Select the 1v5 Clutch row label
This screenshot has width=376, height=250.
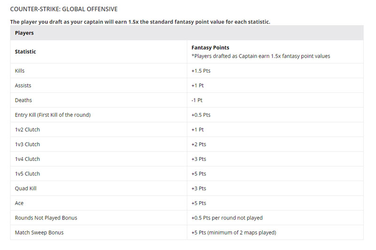27,174
